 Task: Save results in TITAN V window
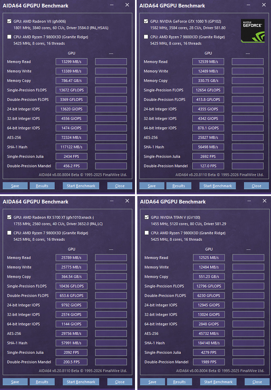[x=153, y=382]
